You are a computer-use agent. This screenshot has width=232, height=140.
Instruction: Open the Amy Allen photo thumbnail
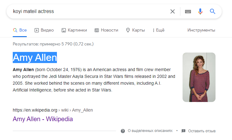tap(199, 77)
